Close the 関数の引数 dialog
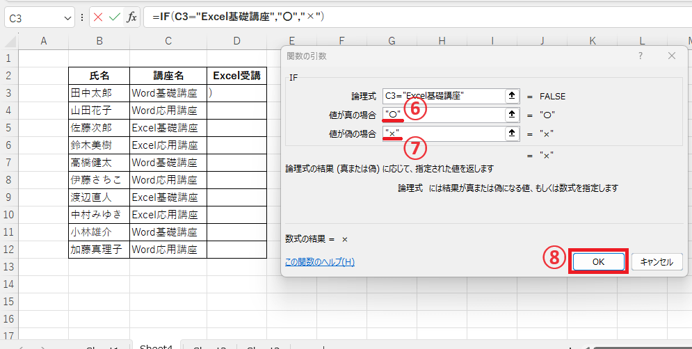Image resolution: width=692 pixels, height=349 pixels. (672, 56)
